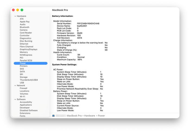Viewport: 190px width, 132px height.
Task: Click serial number F8Y2346H16X0VC4A8
Action: point(88,24)
